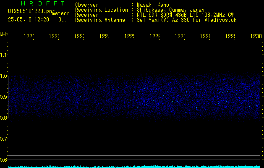This screenshot has width=264, height=168.
Task: Click the 1228 time axis marker
Action: pos(205,37)
